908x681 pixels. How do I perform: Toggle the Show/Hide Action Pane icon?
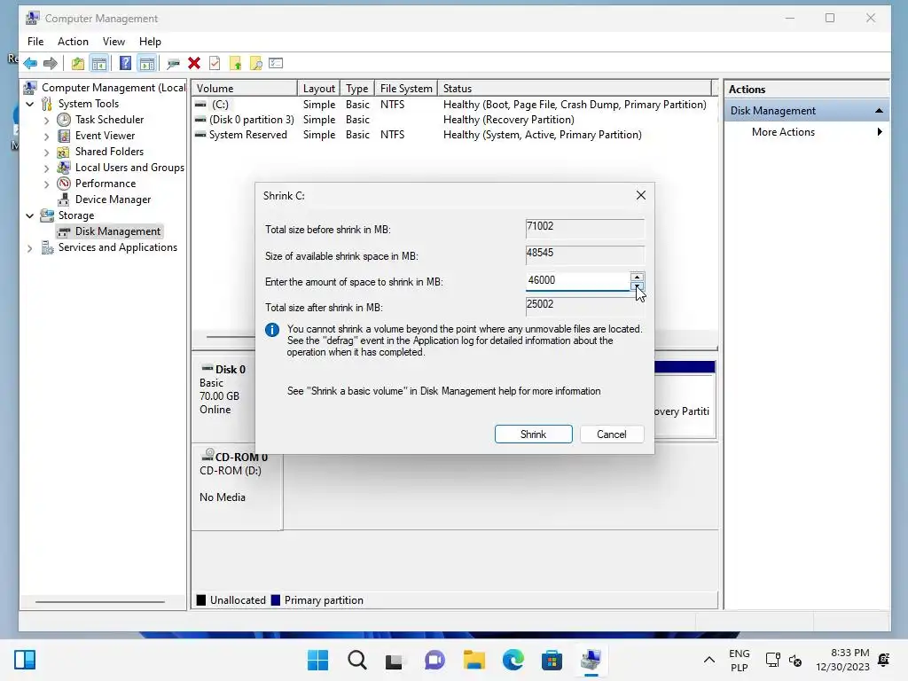coord(147,63)
